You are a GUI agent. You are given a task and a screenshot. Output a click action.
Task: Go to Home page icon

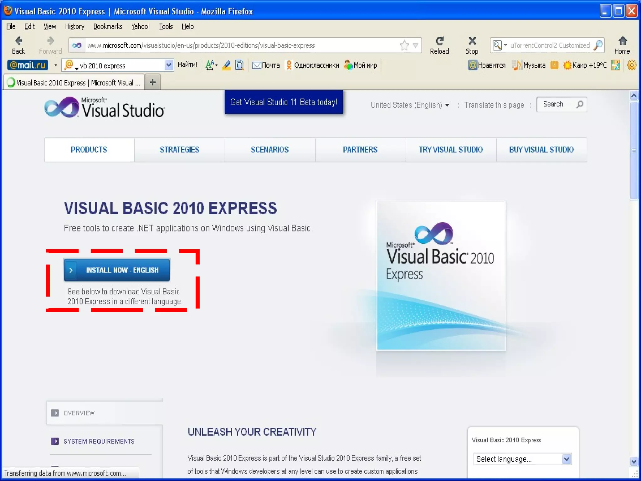tap(622, 41)
